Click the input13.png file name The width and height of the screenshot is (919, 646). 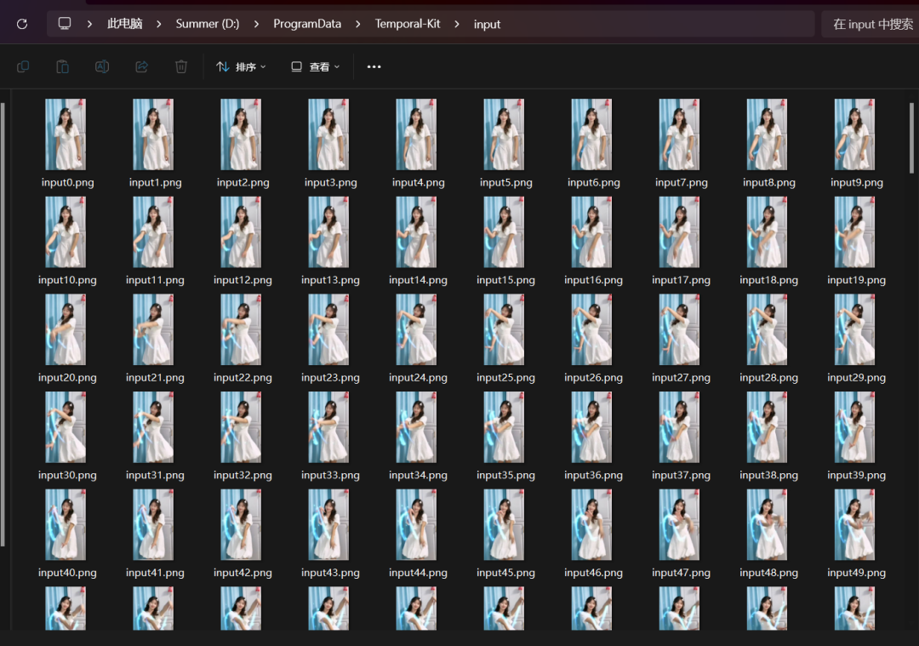330,280
